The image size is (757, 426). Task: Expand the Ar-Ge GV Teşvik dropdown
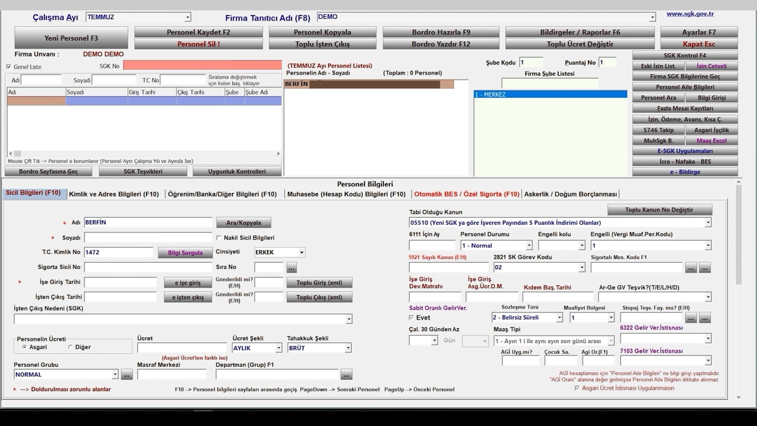point(708,297)
